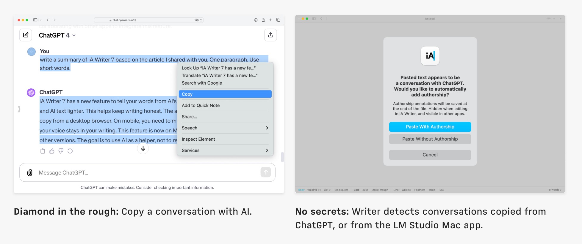Attach a file with the paperclip icon
This screenshot has height=244, width=582.
[x=30, y=173]
